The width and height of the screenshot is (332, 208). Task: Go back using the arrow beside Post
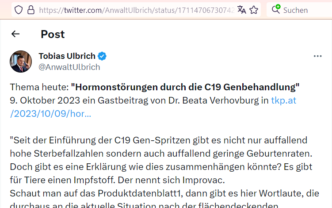(x=15, y=34)
